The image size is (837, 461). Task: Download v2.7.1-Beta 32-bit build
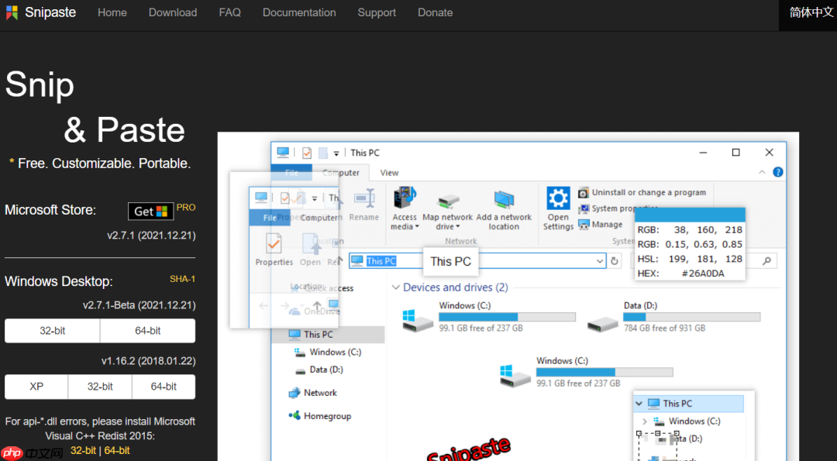53,331
